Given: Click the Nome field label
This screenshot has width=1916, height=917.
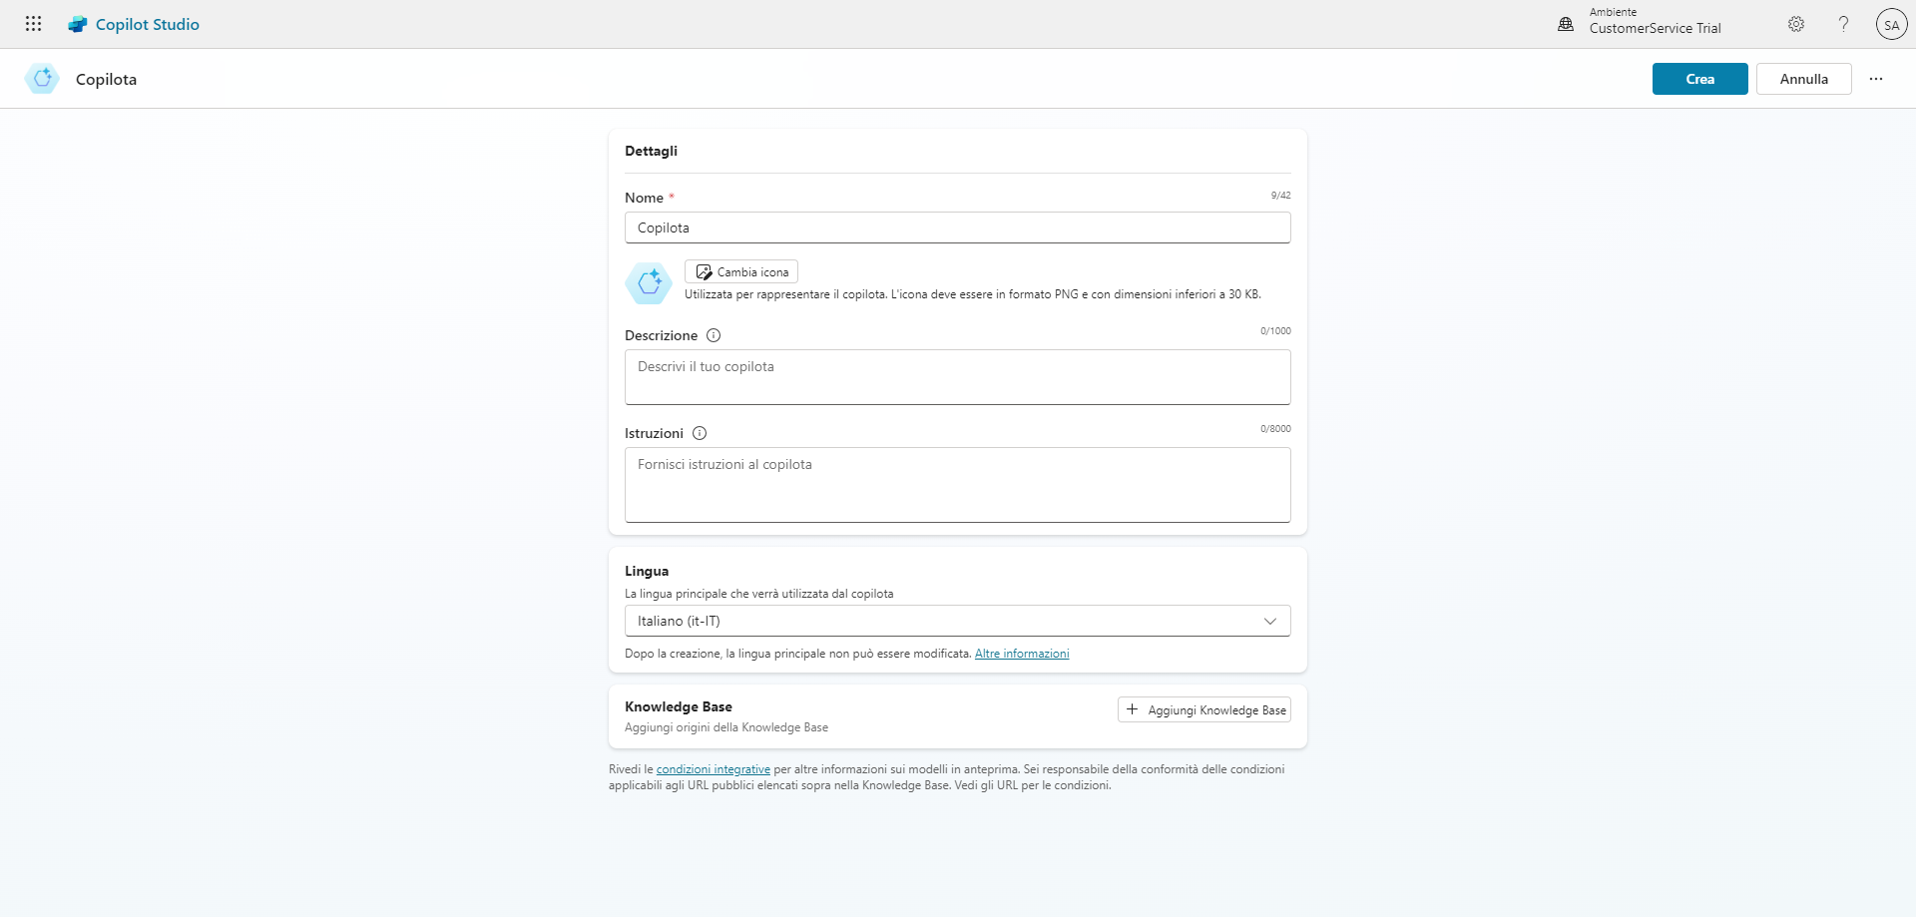Looking at the screenshot, I should coord(644,198).
